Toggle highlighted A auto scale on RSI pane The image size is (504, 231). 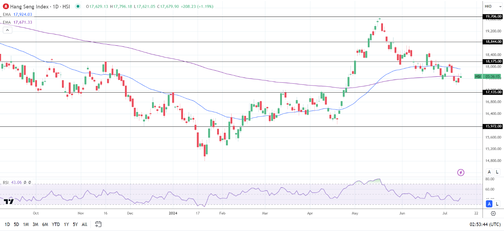(x=489, y=204)
